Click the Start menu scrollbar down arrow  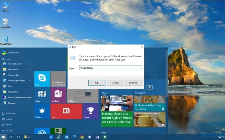pyautogui.click(x=167, y=133)
